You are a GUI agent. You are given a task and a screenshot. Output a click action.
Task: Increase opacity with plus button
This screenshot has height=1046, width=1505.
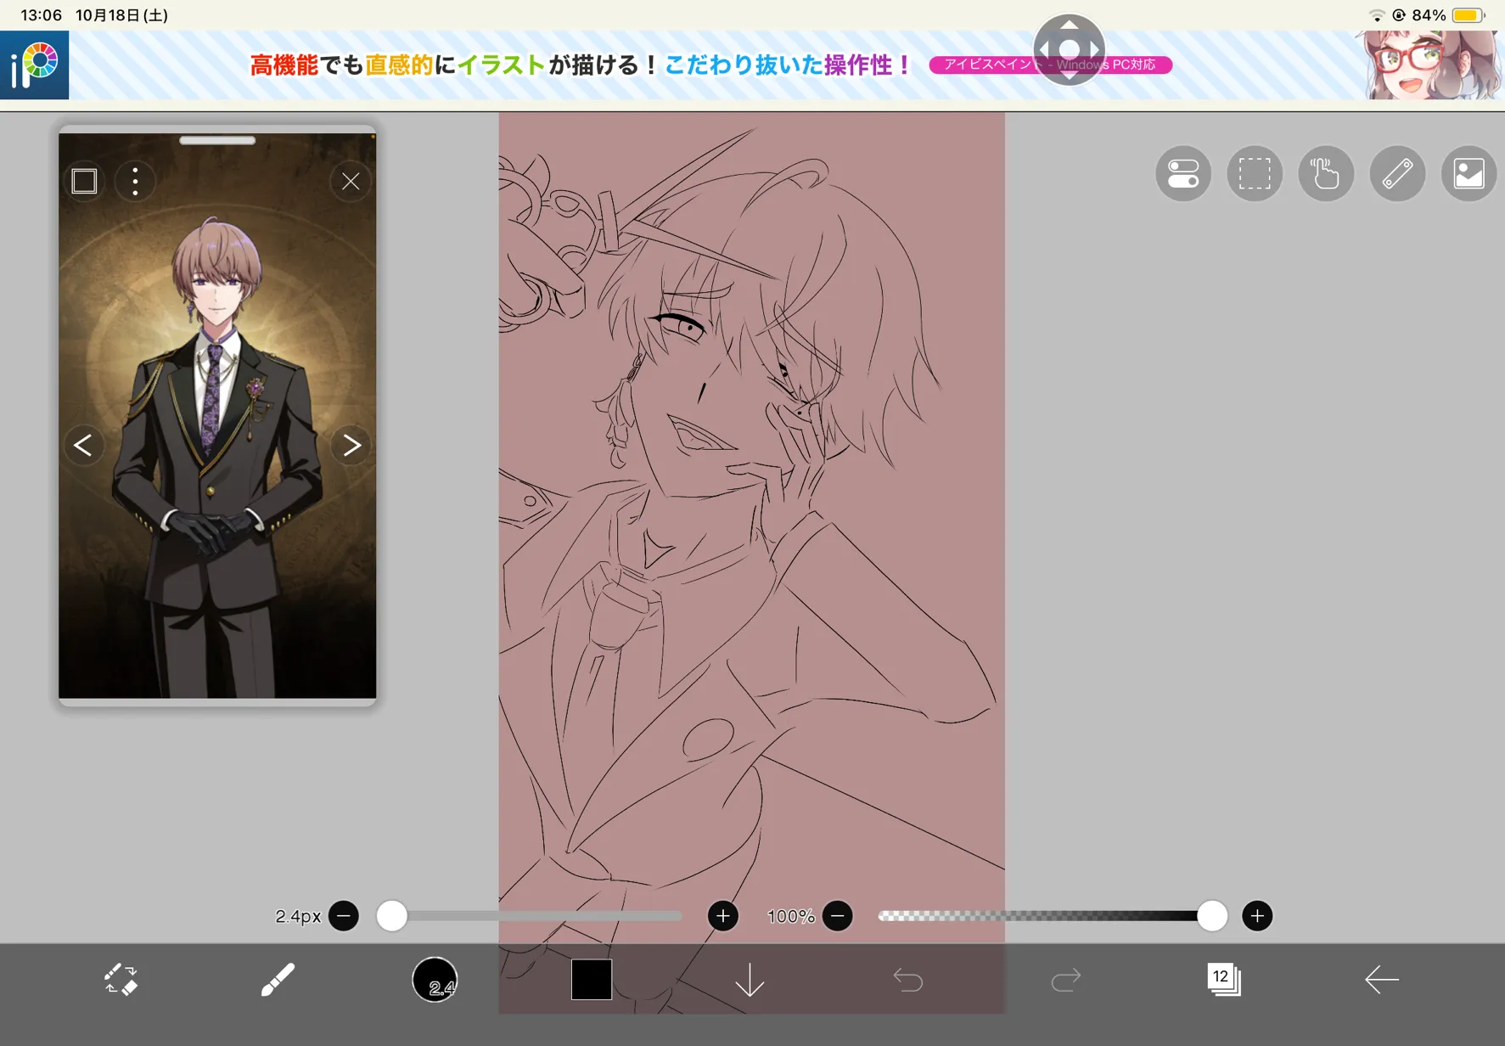1257,916
